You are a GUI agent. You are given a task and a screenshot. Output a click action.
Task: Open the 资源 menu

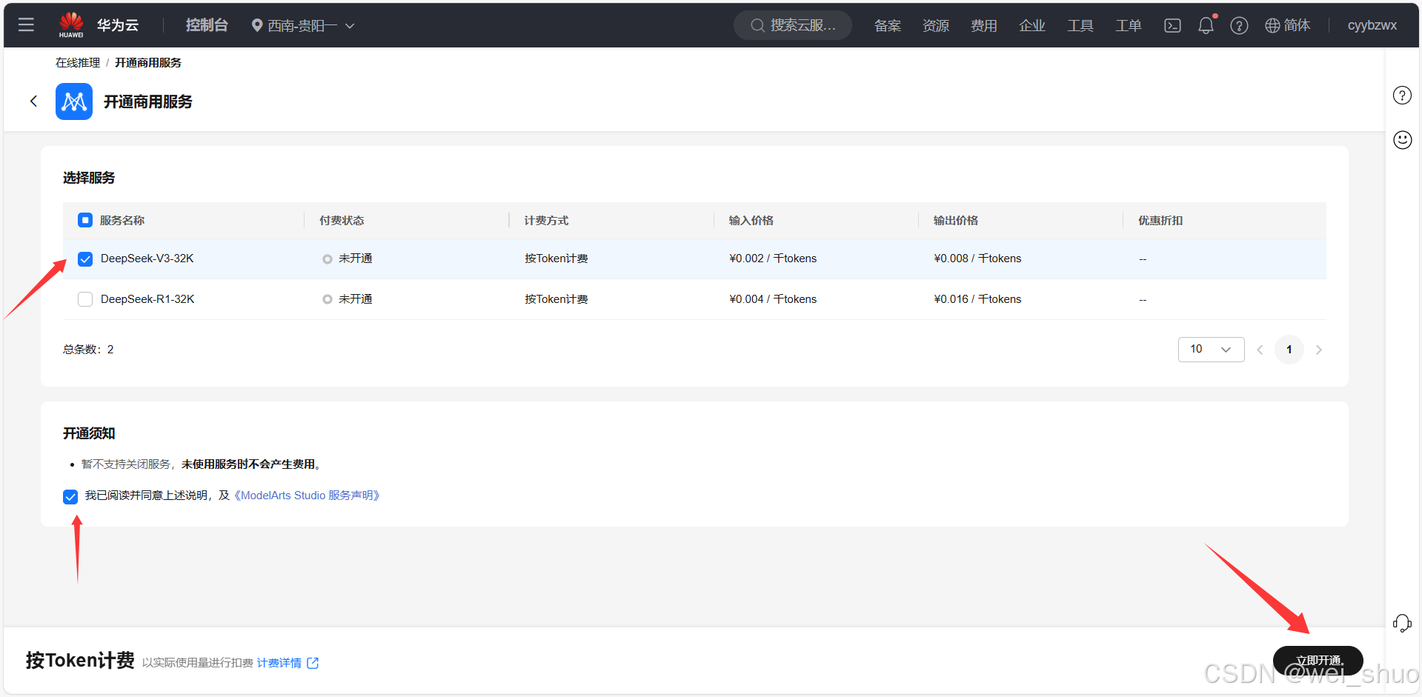(x=935, y=25)
